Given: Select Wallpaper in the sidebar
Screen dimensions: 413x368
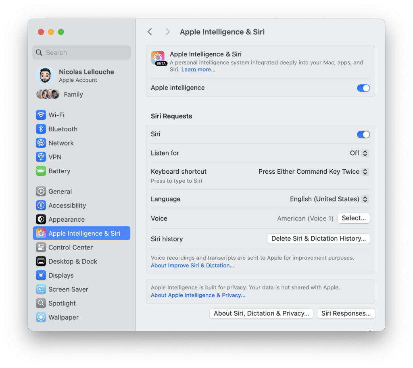Looking at the screenshot, I should [81, 317].
